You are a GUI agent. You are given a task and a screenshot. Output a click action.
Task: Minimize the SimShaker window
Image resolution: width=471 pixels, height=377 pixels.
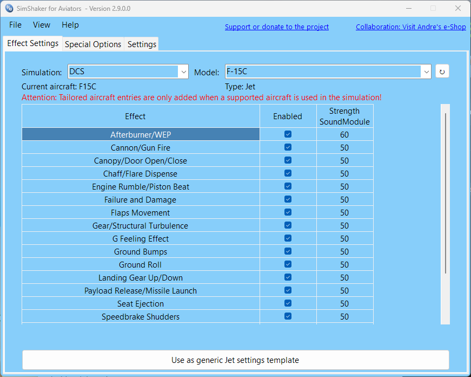(x=409, y=8)
